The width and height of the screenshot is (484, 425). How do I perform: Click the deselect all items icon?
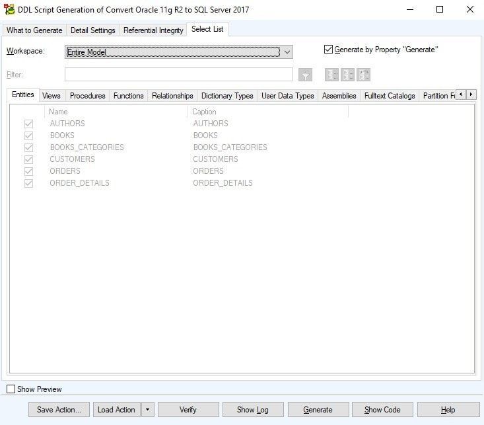click(x=347, y=75)
